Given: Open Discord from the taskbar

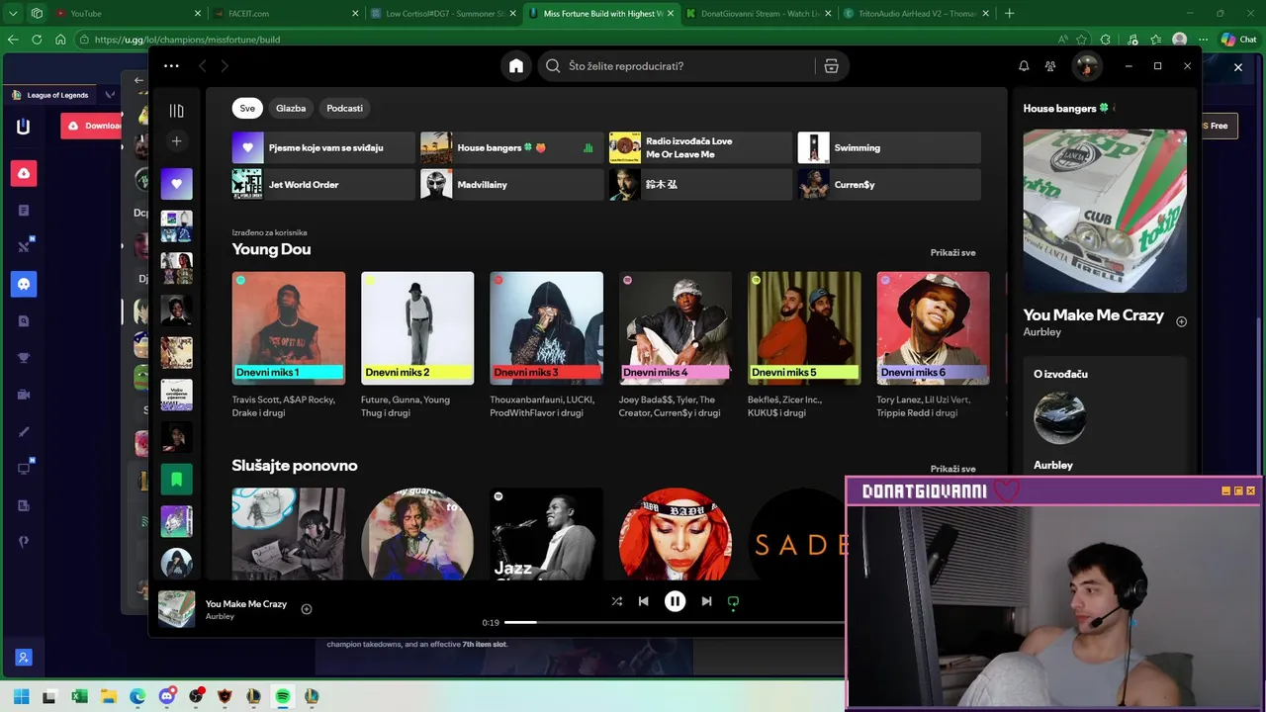Looking at the screenshot, I should [167, 696].
